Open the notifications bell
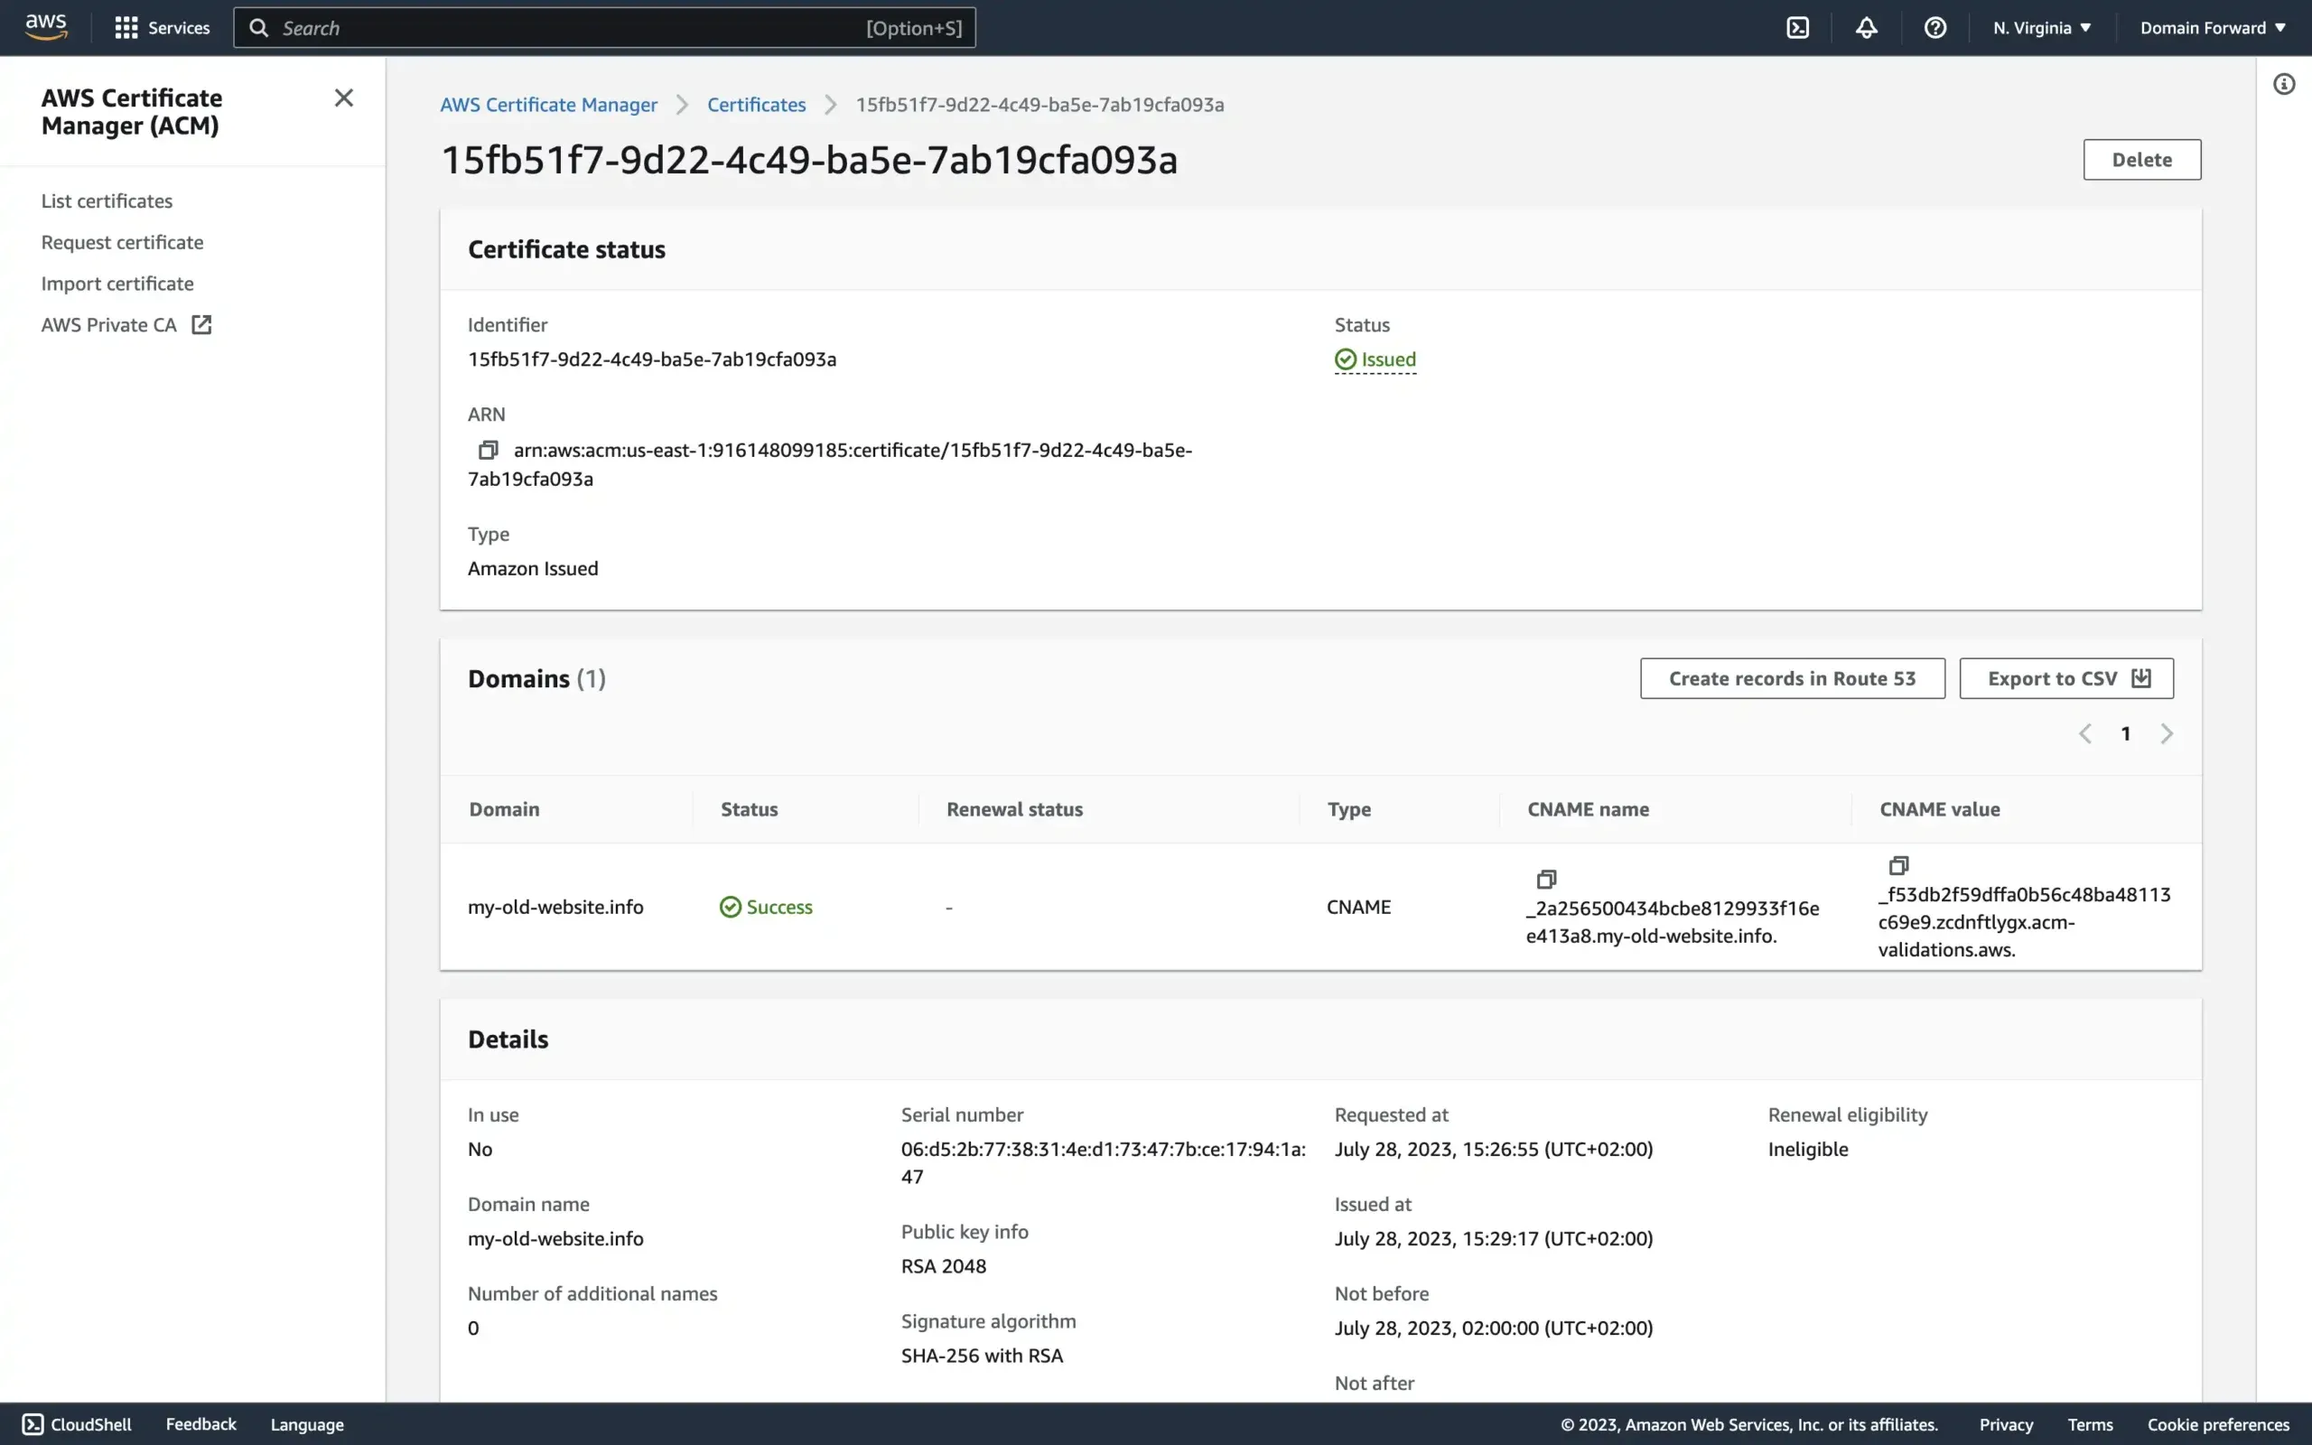2312x1445 pixels. pos(1867,27)
